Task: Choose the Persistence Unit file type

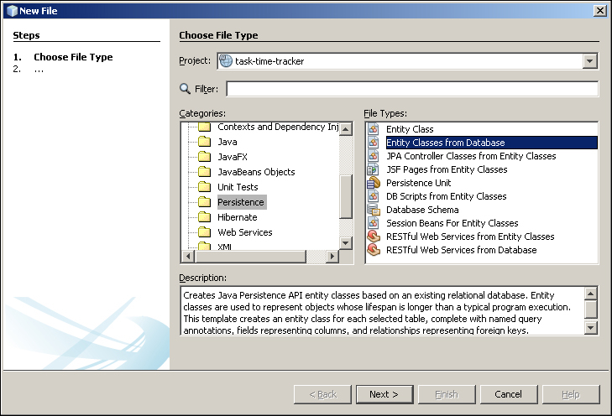Action: tap(418, 183)
